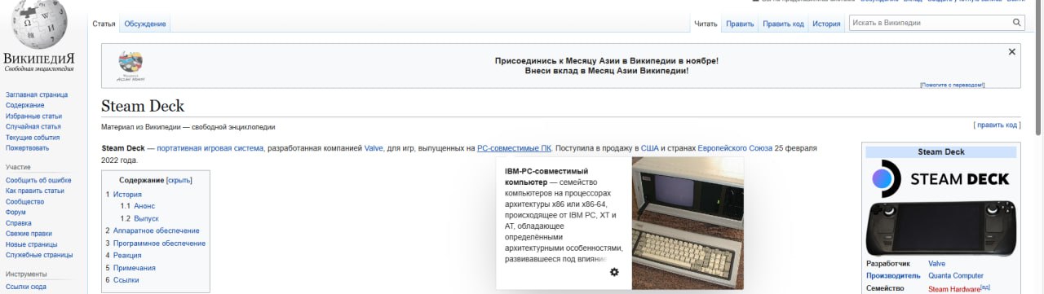The image size is (1044, 294).
Task: Collapse contents via the скрыть toggle
Action: click(x=179, y=180)
